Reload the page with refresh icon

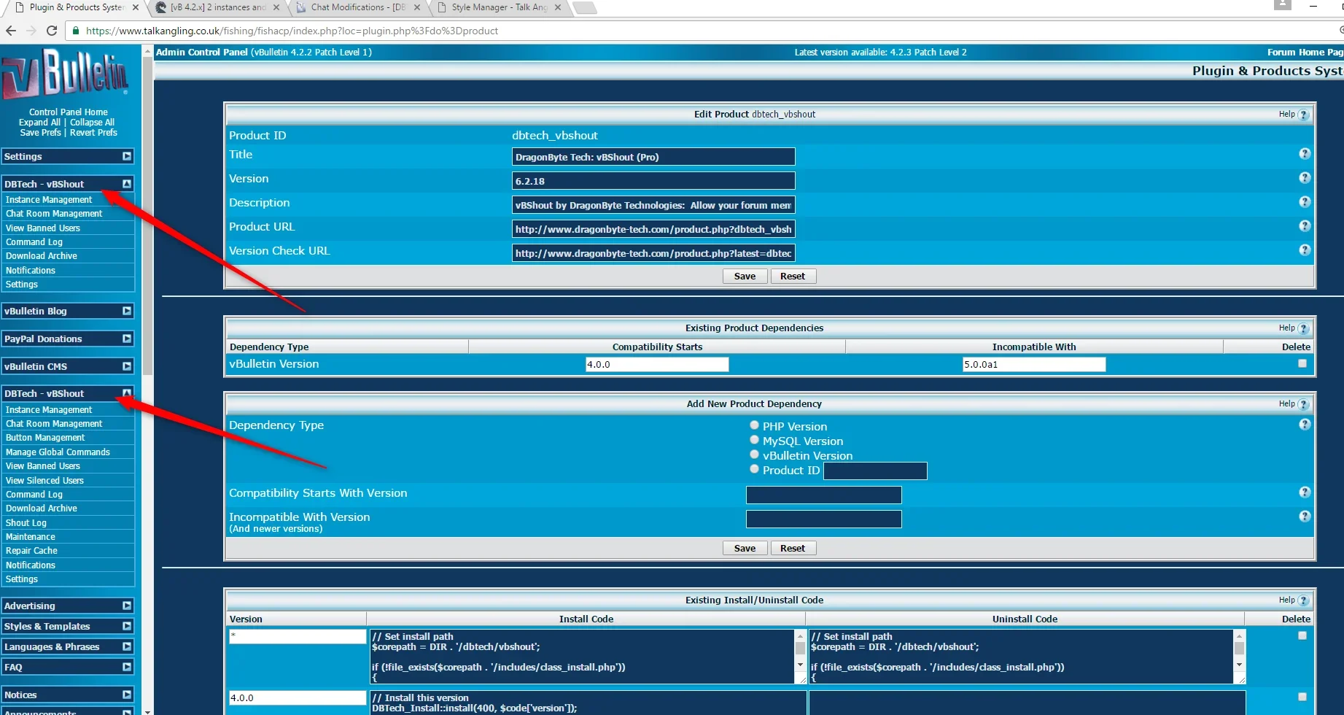[x=52, y=31]
